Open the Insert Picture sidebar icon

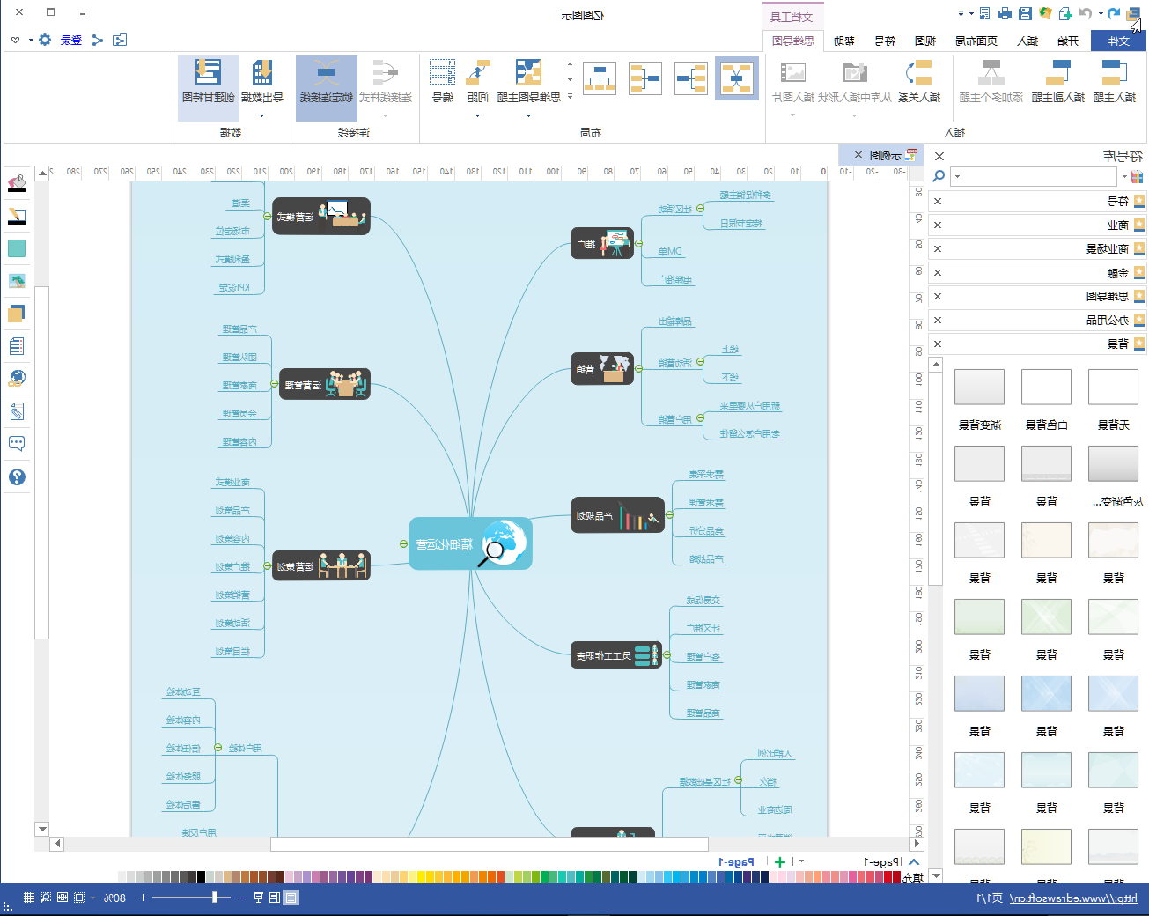pyautogui.click(x=17, y=281)
